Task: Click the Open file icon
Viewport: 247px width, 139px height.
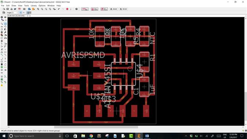Action: 4,9
